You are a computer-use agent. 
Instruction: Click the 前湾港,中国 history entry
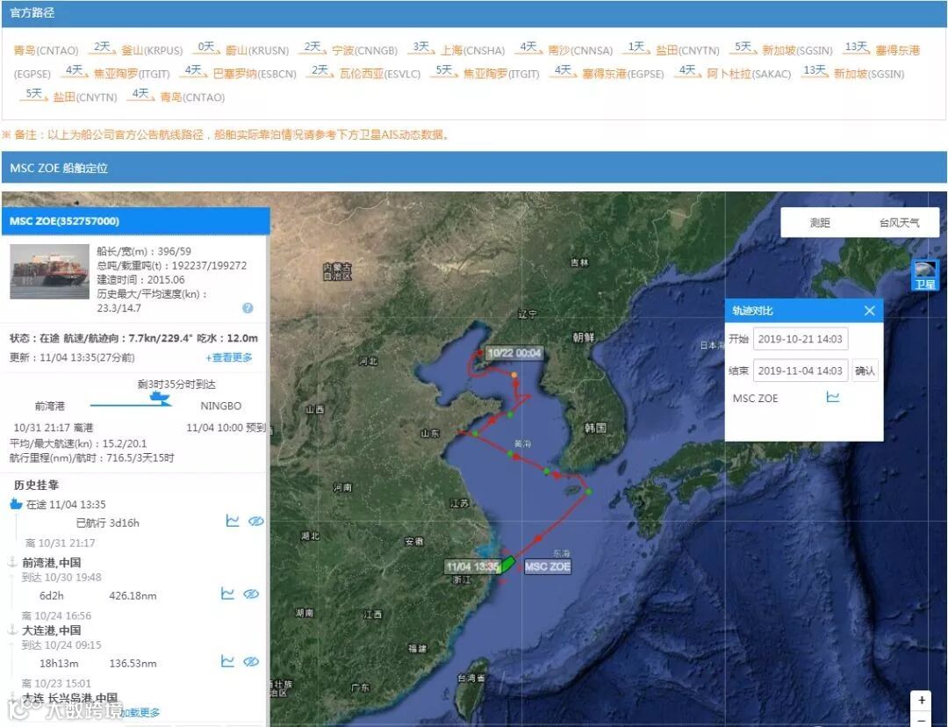coord(52,562)
